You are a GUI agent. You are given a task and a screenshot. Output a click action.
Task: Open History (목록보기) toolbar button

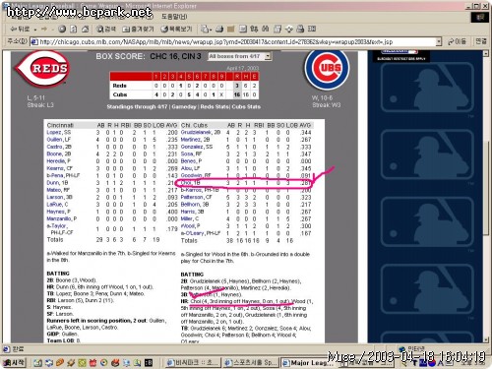(176, 30)
